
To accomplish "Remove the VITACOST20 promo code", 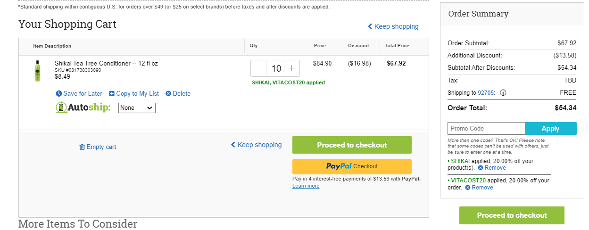I will click(479, 188).
